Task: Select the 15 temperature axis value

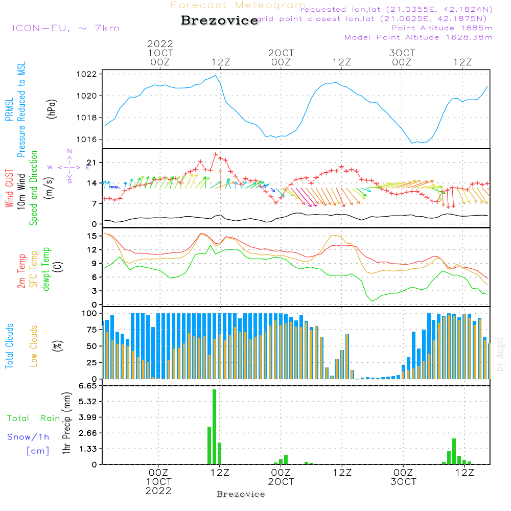Action: click(92, 236)
